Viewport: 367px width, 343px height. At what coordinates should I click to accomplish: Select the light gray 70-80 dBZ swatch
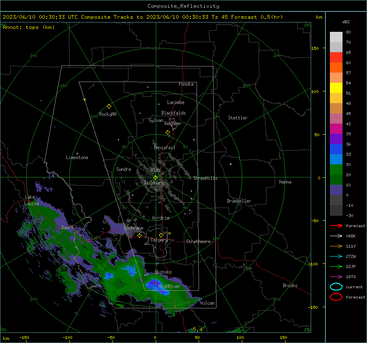[x=336, y=37]
